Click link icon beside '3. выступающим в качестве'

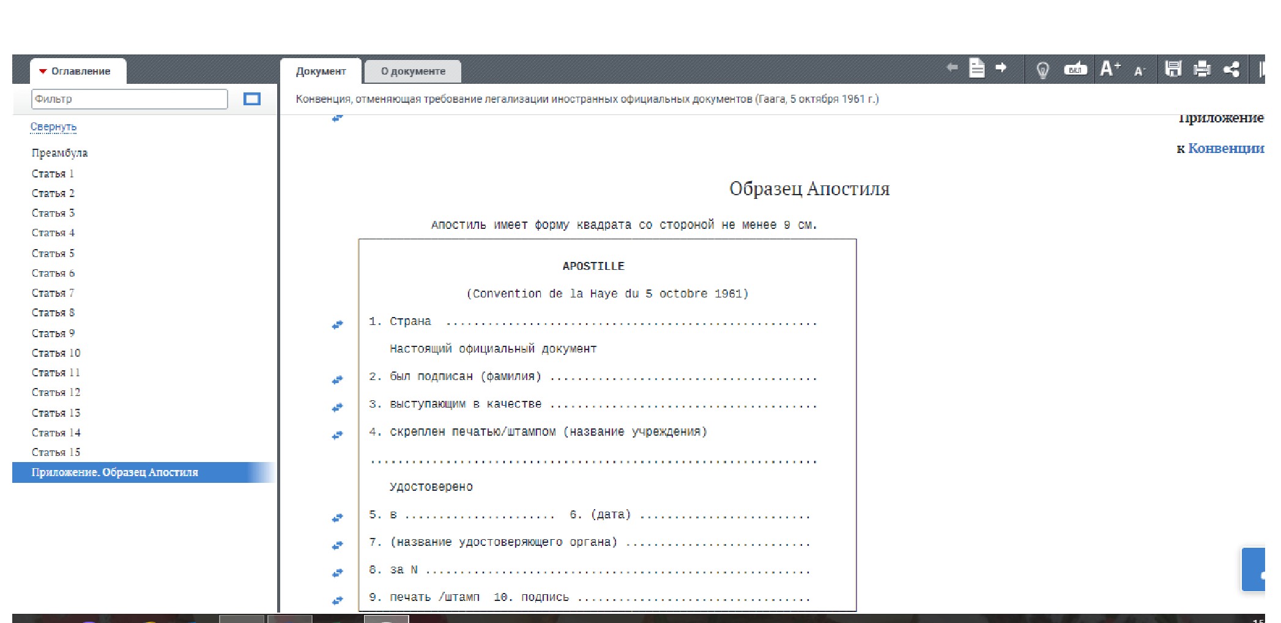pos(337,408)
